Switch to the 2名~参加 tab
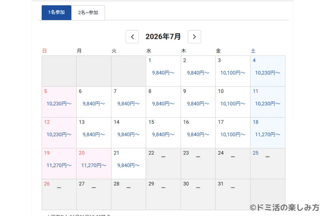 coord(88,12)
